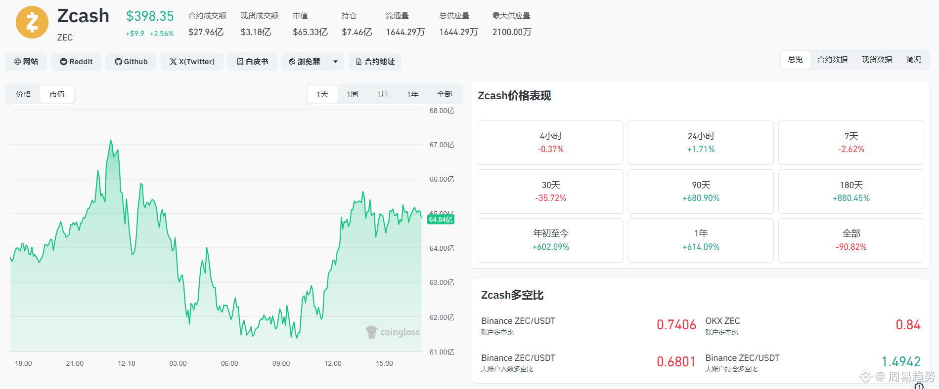Select the 1天 chart time range
This screenshot has height=389, width=939.
pos(322,94)
